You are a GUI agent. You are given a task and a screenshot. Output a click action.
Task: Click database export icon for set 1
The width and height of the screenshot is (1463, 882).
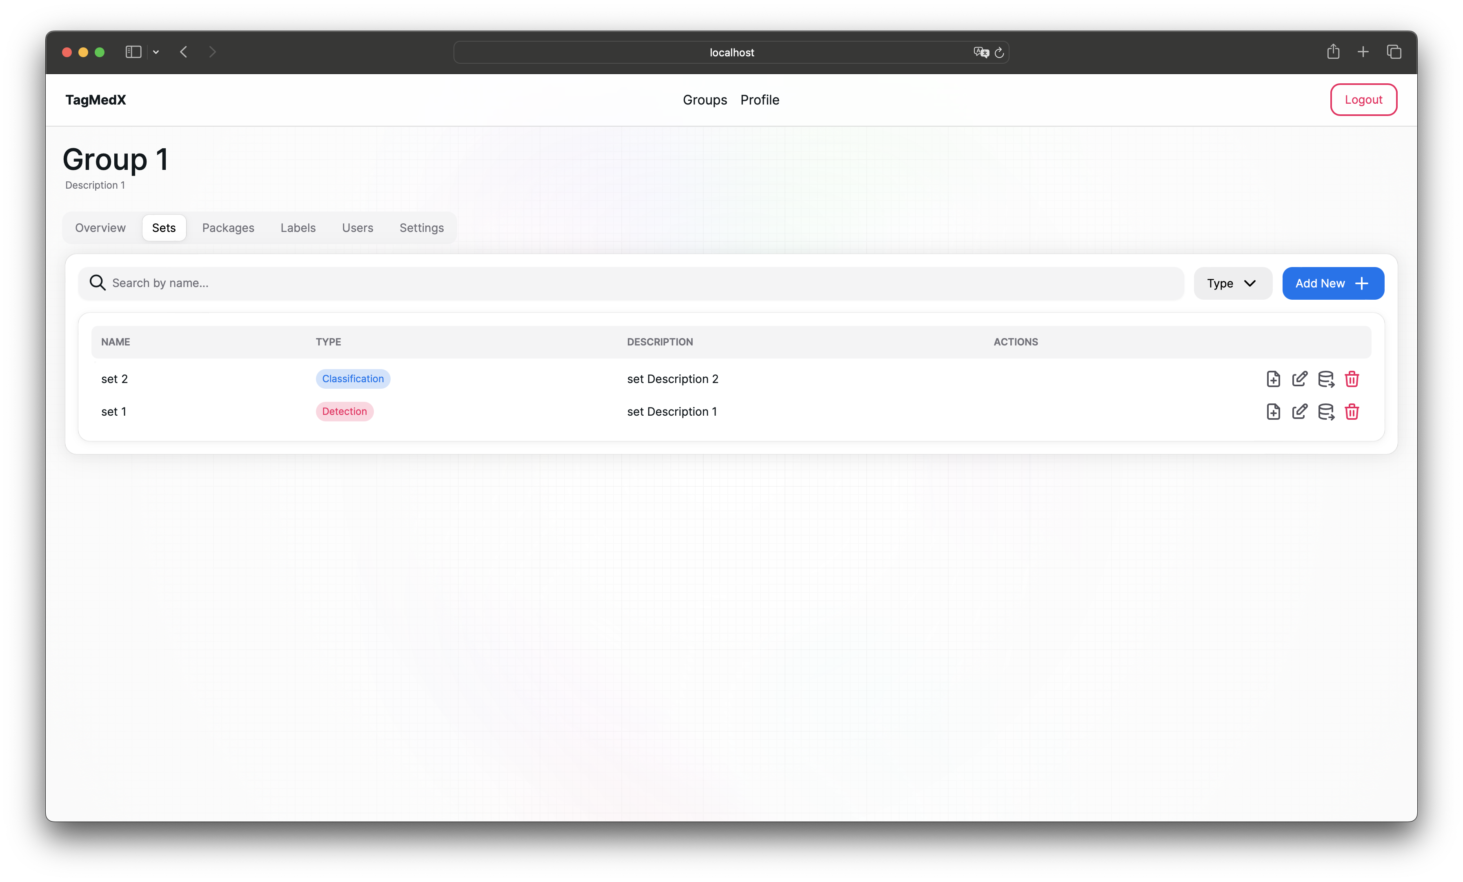click(x=1326, y=412)
